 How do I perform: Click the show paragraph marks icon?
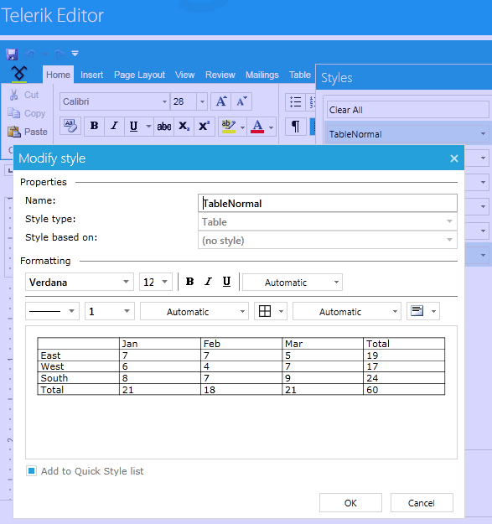pos(296,127)
